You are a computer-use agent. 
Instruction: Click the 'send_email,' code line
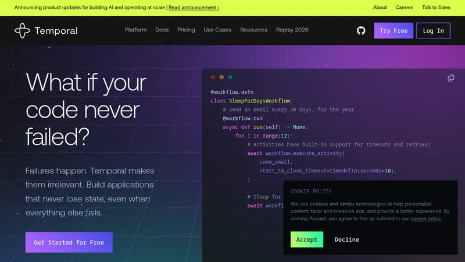[276, 162]
